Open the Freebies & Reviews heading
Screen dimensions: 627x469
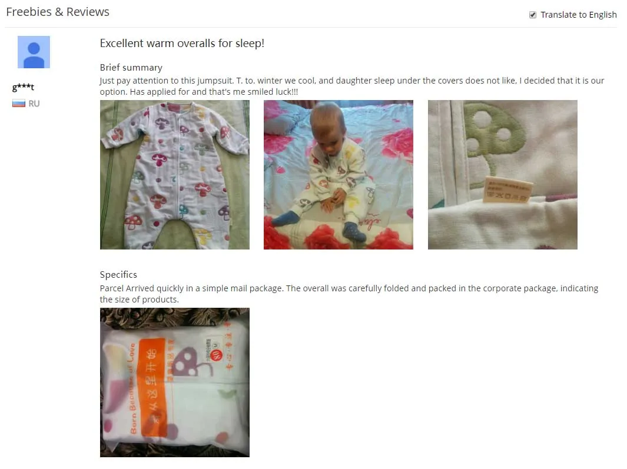(58, 12)
